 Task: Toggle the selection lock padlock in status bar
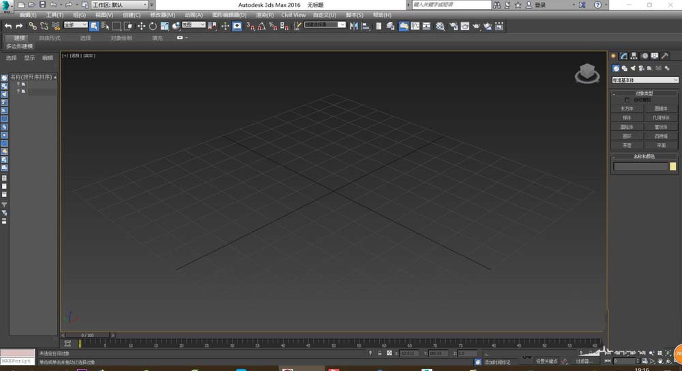380,353
